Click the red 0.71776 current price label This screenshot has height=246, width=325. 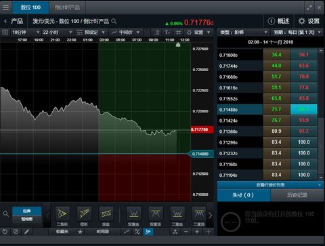[202, 129]
